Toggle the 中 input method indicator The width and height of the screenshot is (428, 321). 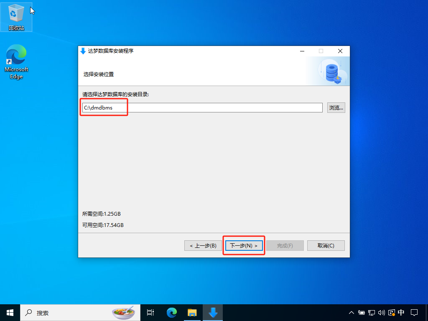click(x=401, y=313)
